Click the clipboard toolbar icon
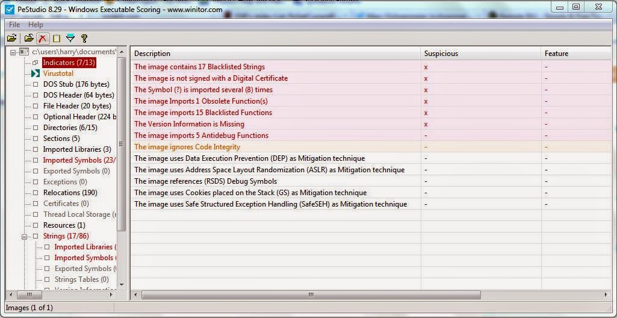The width and height of the screenshot is (617, 318). coord(57,38)
